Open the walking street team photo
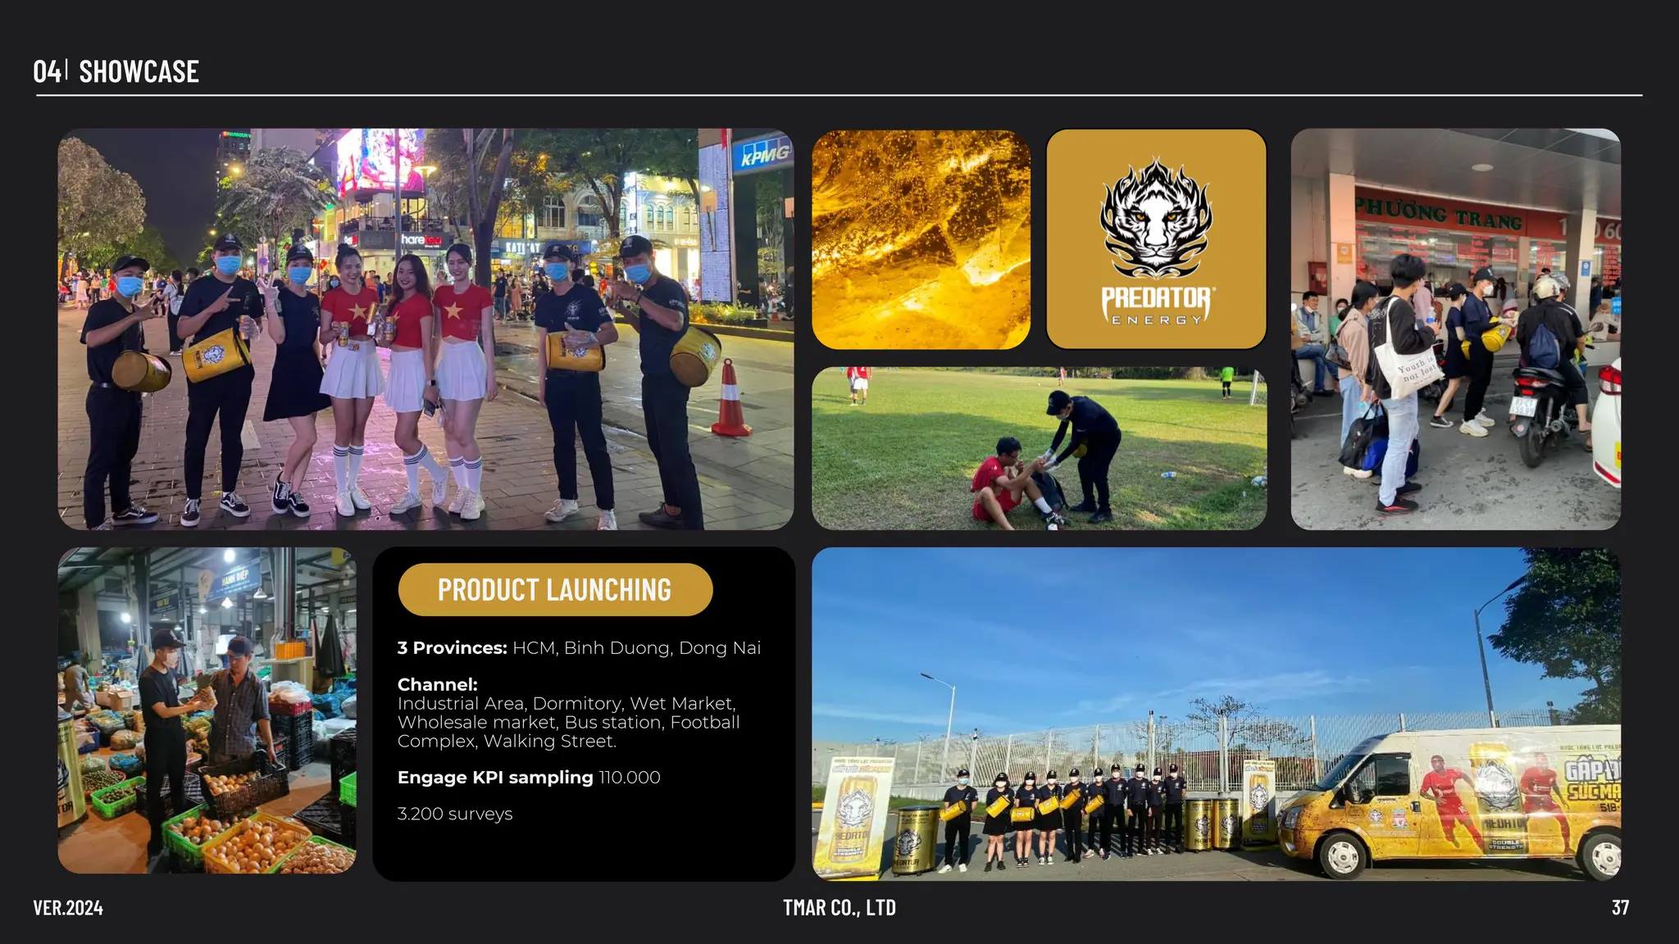Screen dimensions: 1679x944 tap(425, 329)
